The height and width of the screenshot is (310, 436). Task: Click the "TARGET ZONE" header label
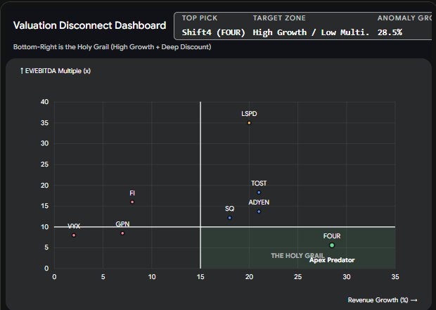279,18
